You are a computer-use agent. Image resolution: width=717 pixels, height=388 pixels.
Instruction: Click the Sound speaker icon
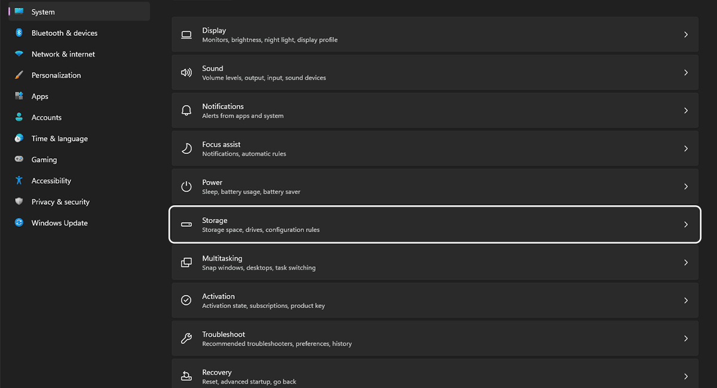click(186, 73)
